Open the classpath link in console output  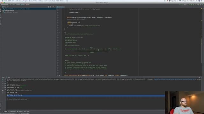point(175,79)
